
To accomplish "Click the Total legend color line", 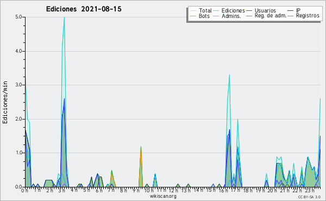I will pyautogui.click(x=193, y=11).
